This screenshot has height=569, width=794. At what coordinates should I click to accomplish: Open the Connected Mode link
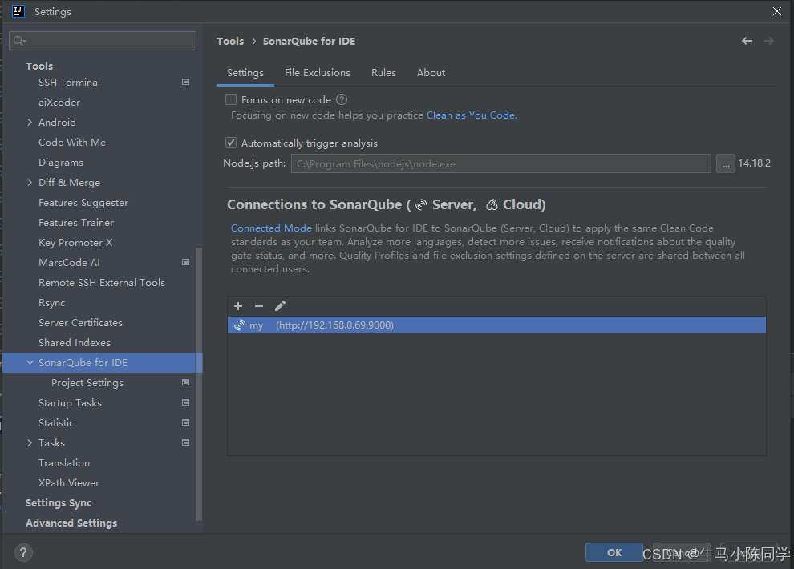pos(271,228)
